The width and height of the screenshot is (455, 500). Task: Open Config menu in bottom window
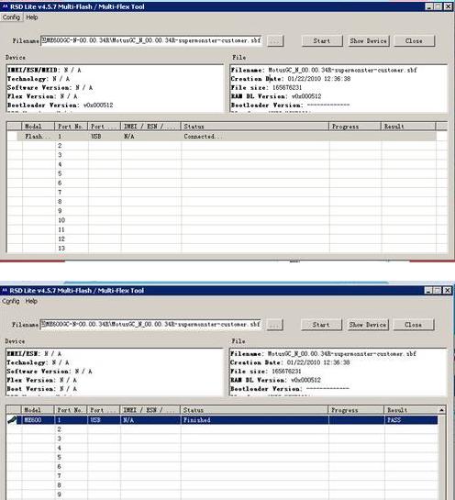[x=11, y=301]
